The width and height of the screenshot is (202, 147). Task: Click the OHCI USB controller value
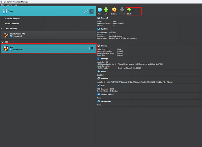click(112, 89)
